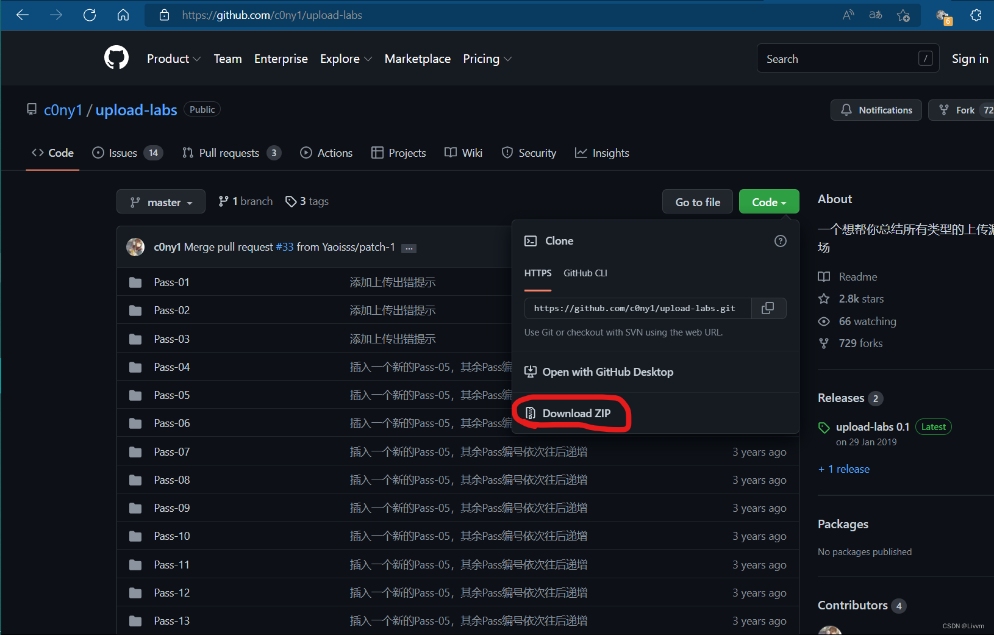Image resolution: width=994 pixels, height=635 pixels.
Task: Add page to favorites star icon
Action: click(903, 15)
